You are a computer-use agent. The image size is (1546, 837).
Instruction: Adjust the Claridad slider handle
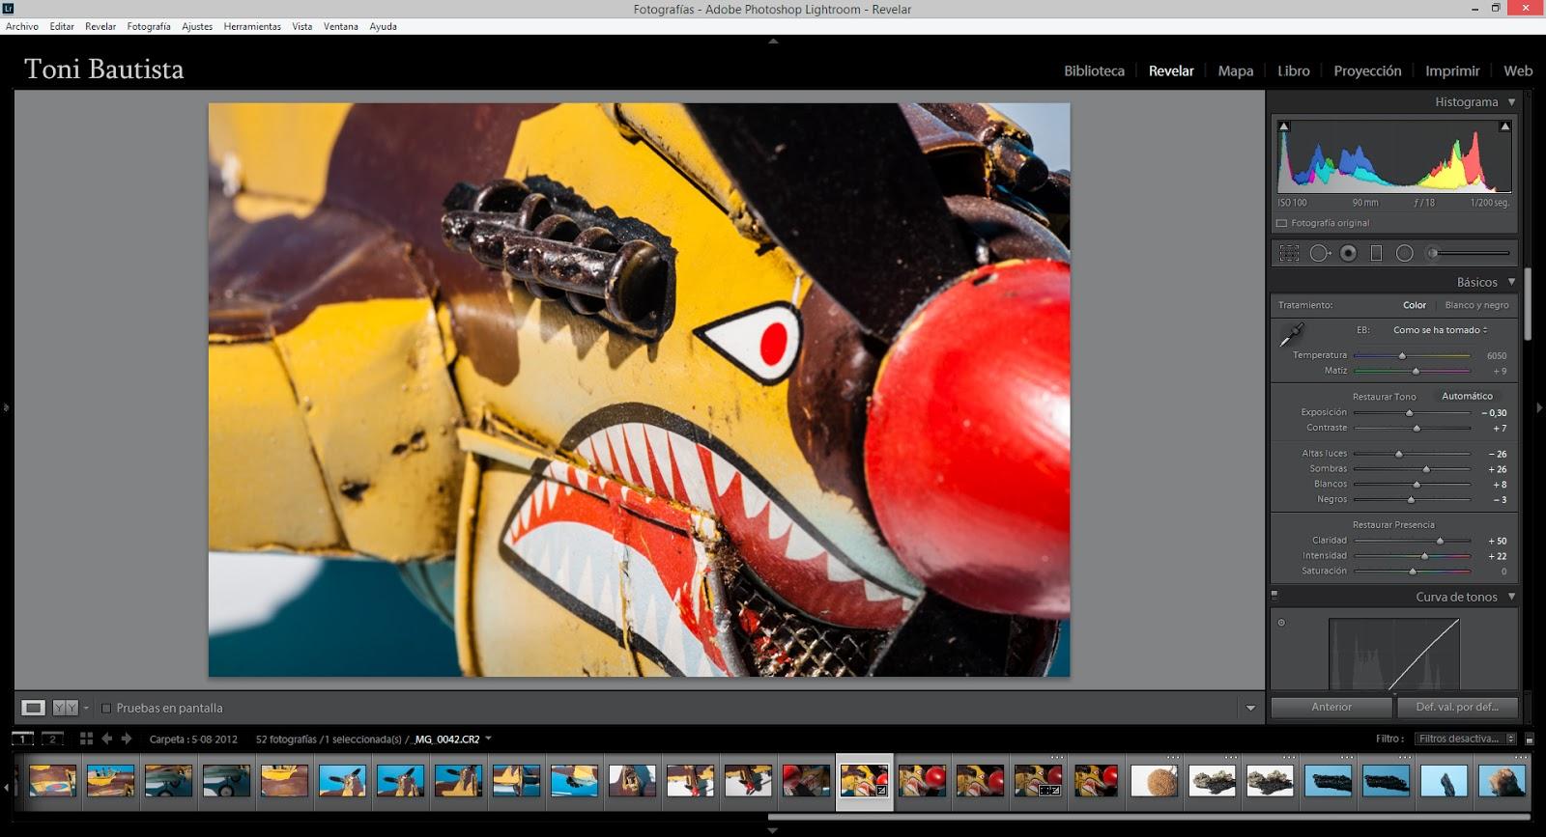point(1440,541)
